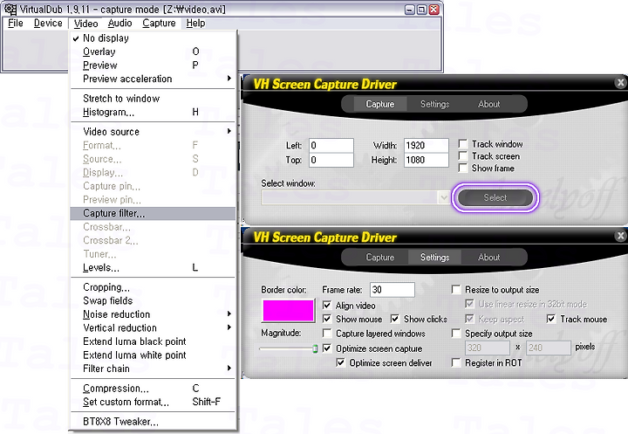Choose Stretch to window entry
This screenshot has height=434, width=628.
point(153,99)
